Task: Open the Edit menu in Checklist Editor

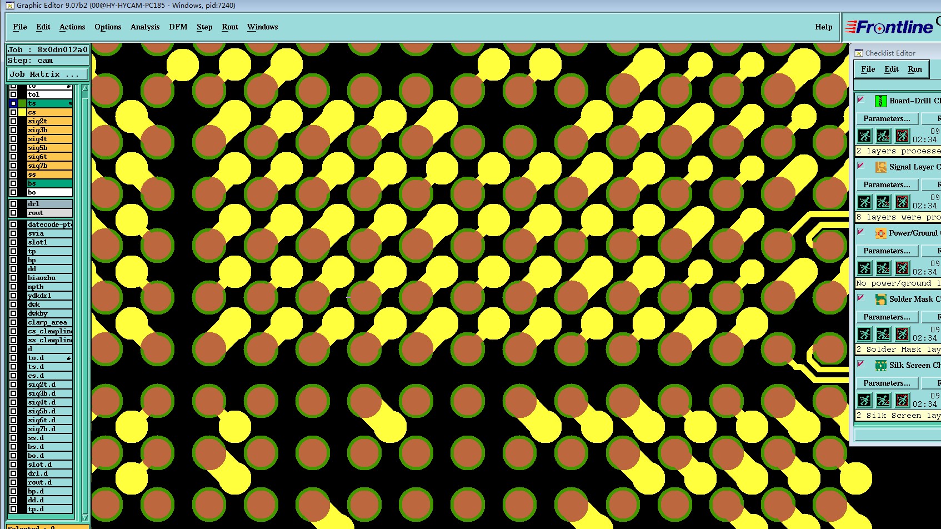Action: [892, 69]
